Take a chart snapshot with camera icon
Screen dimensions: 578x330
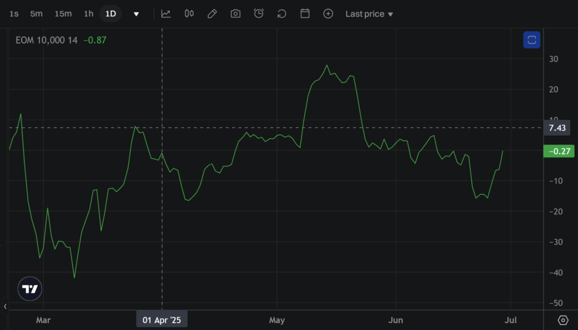click(235, 14)
